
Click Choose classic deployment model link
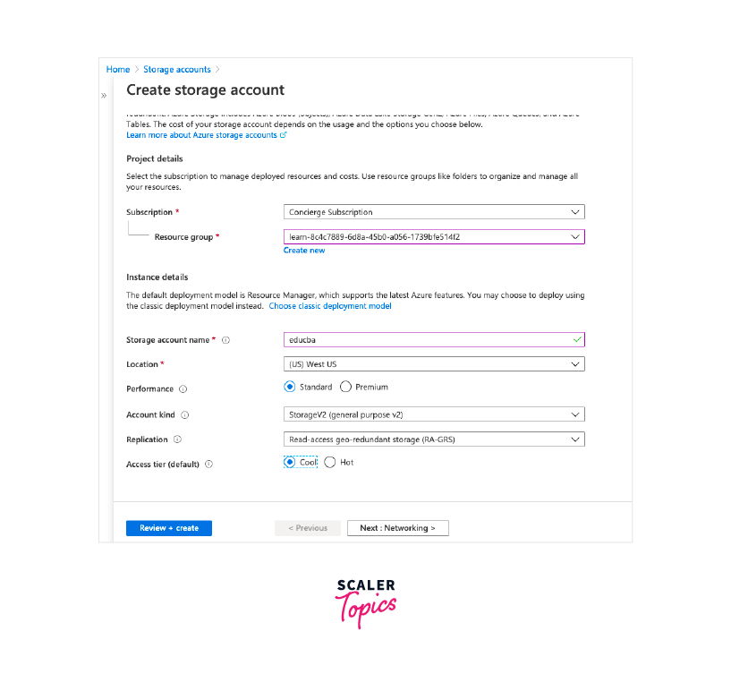click(x=330, y=306)
